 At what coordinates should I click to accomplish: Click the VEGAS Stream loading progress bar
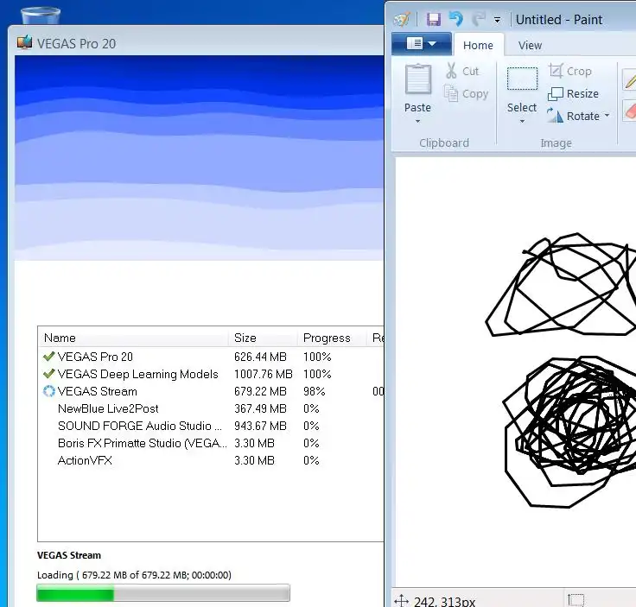coord(163,593)
